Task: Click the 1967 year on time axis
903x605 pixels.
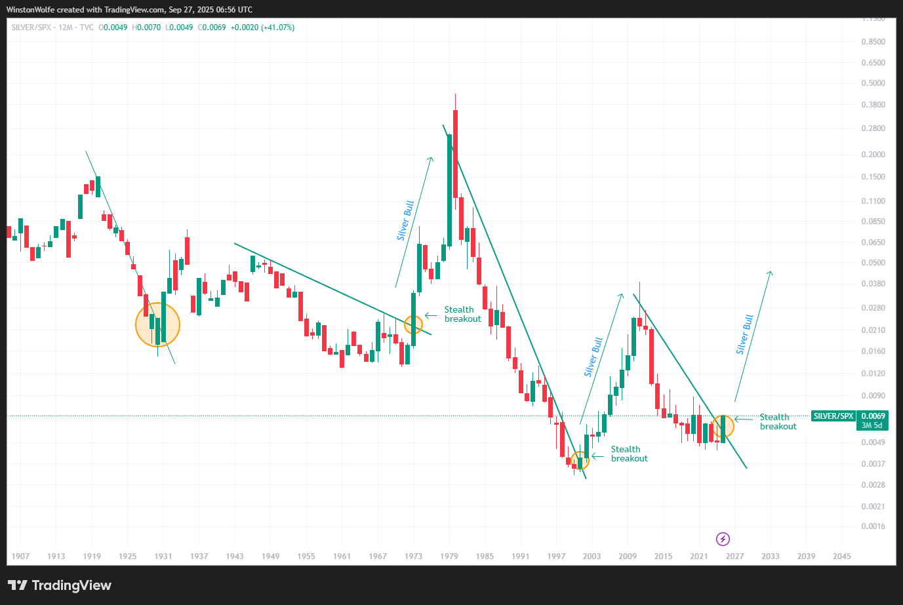Action: tap(378, 556)
